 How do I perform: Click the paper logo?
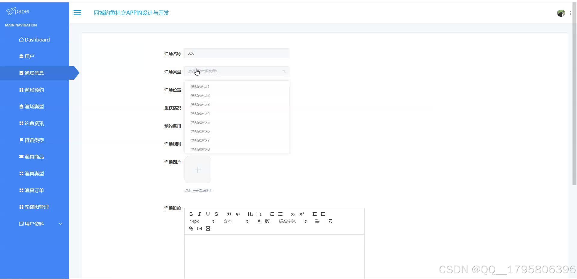(x=18, y=11)
